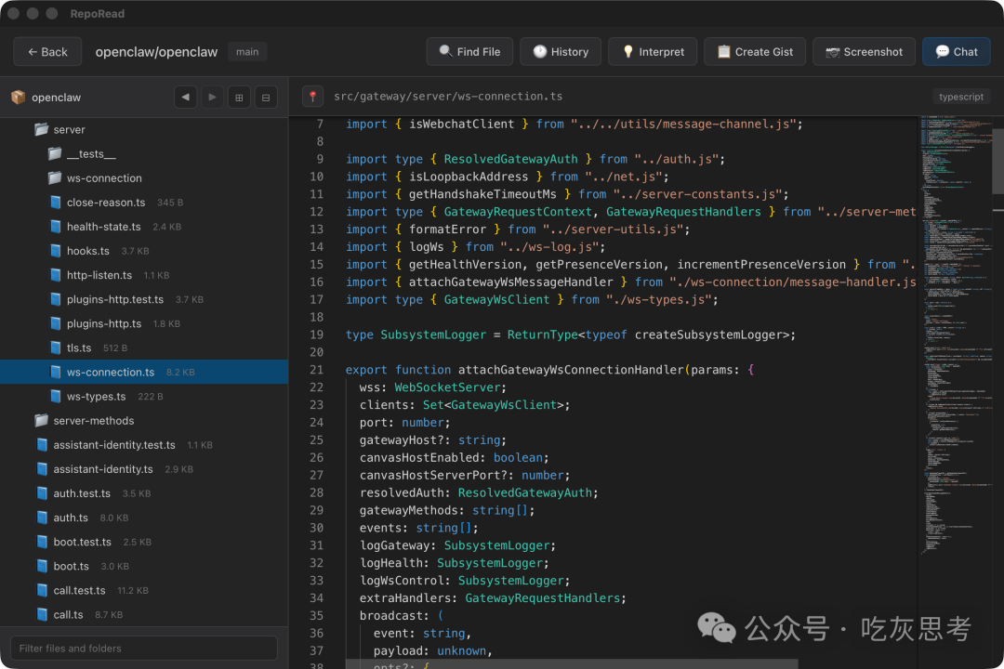Open the Find File search tool
This screenshot has width=1004, height=669.
coord(469,52)
